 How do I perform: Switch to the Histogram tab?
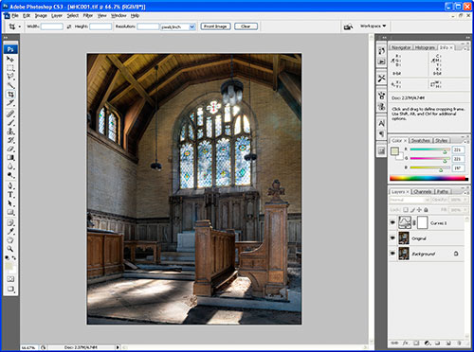tap(425, 47)
